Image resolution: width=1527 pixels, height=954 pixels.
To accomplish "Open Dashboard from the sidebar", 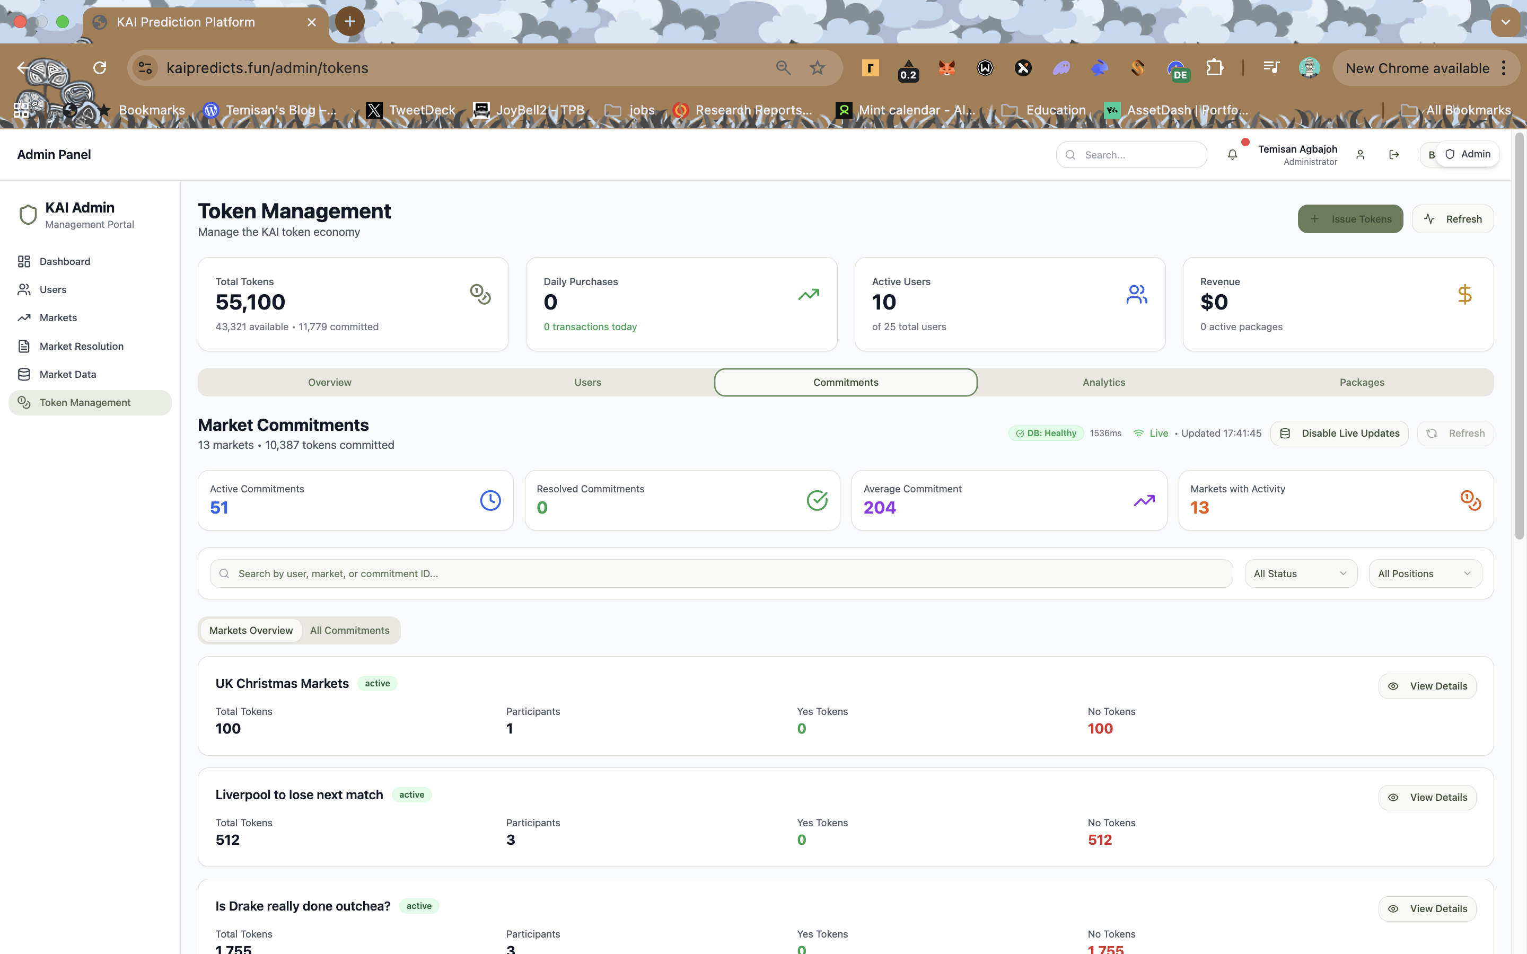I will (x=64, y=261).
